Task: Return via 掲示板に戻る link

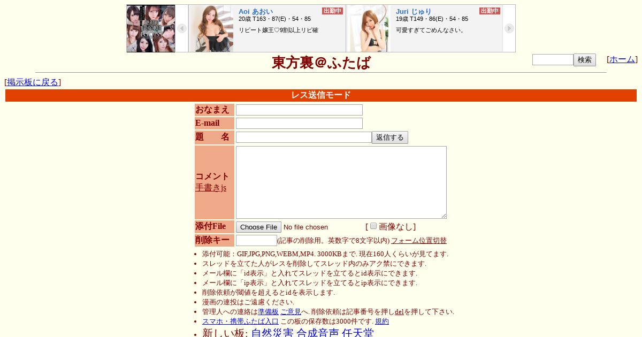Action: 33,82
